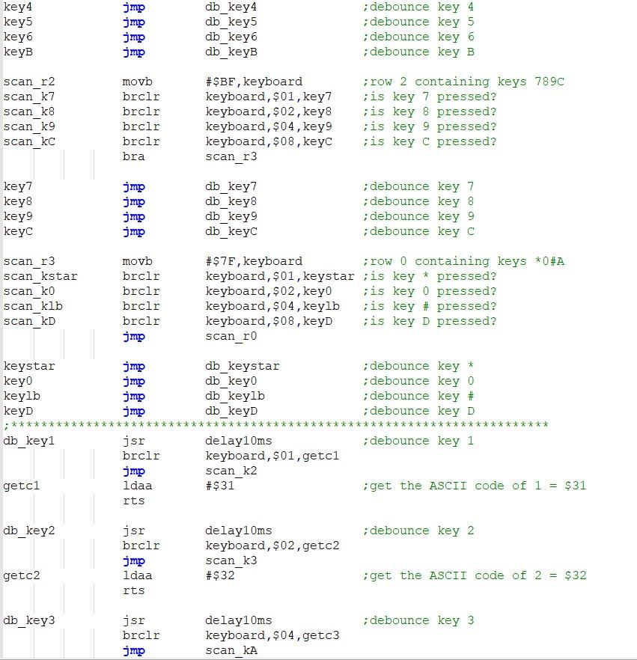Image resolution: width=637 pixels, height=660 pixels.
Task: Select the keylb label
Action: pyautogui.click(x=18, y=396)
